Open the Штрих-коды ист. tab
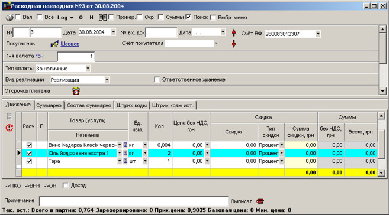 (173, 105)
